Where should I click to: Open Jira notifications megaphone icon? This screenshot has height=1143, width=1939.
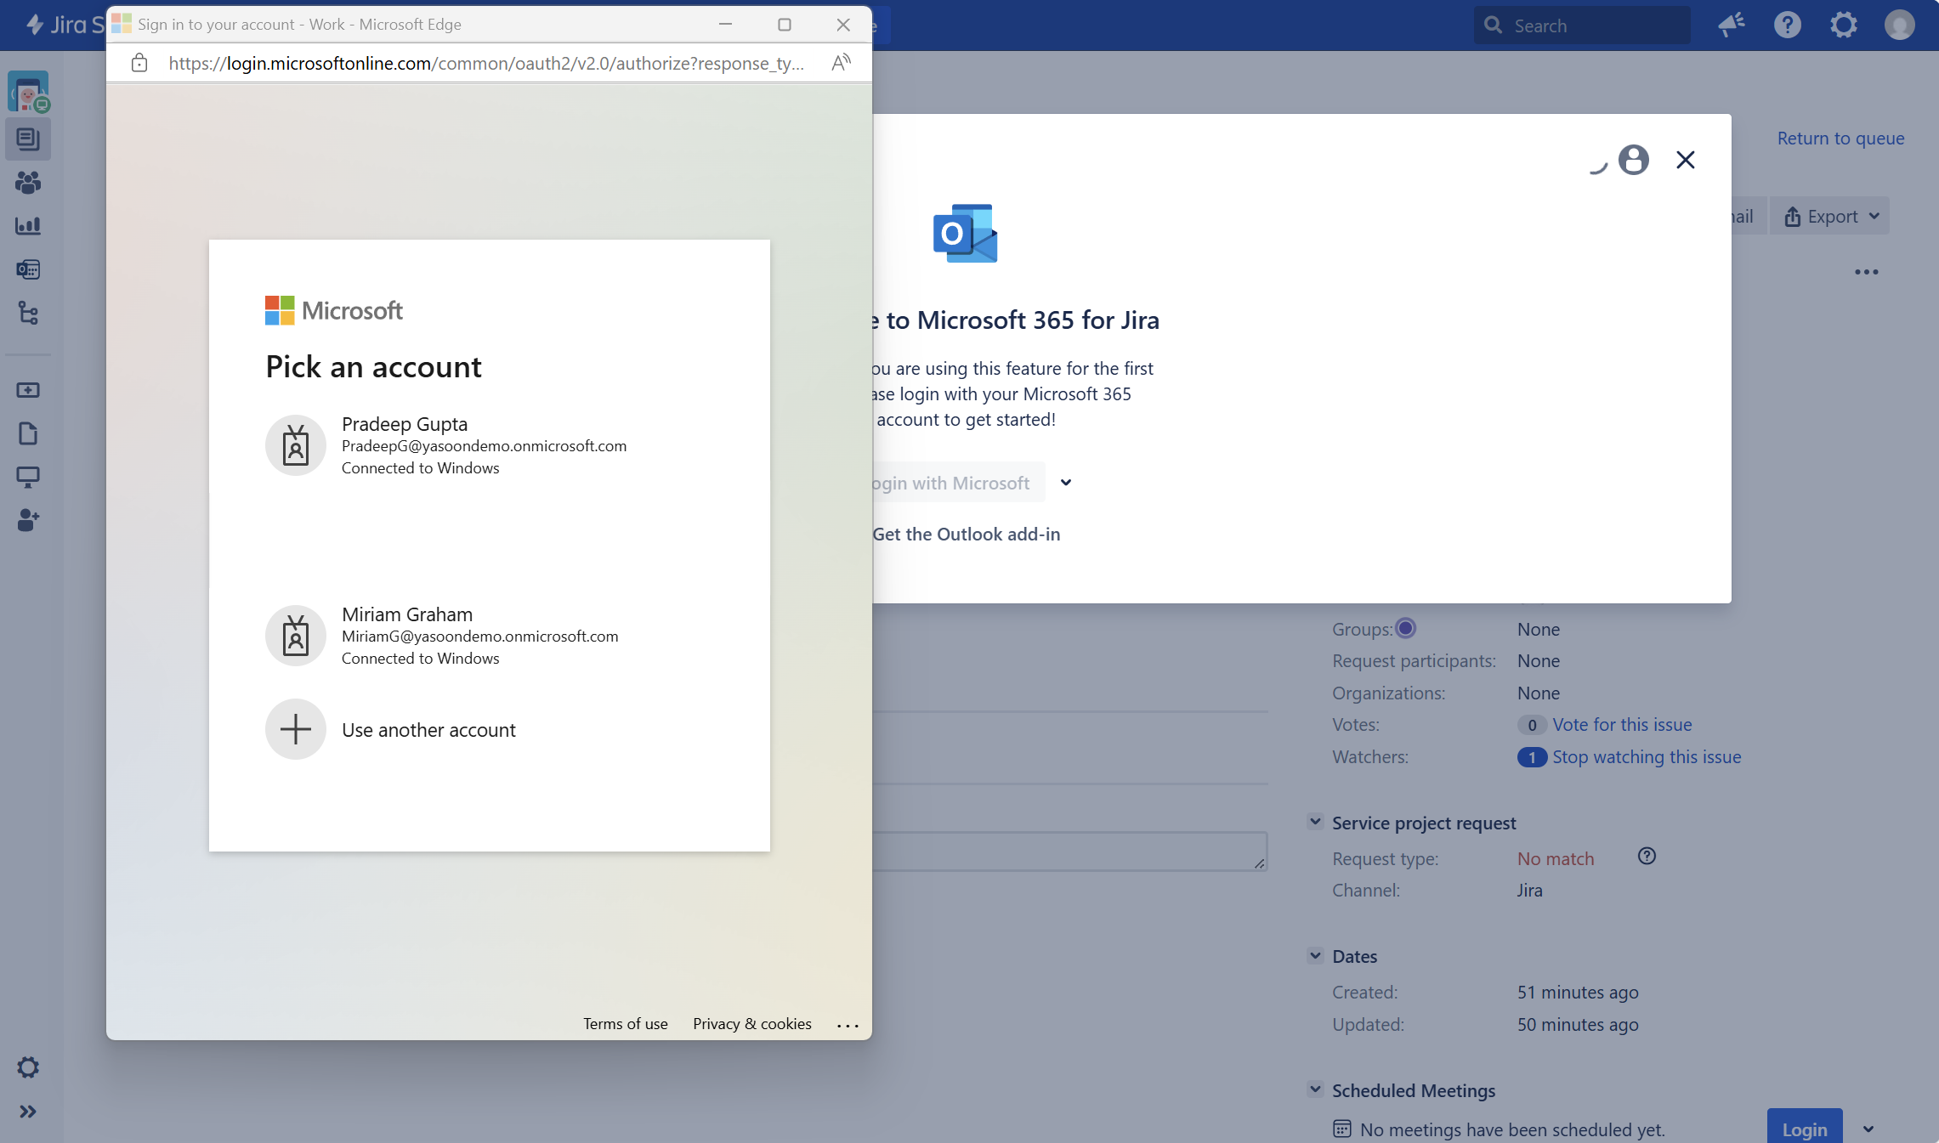tap(1731, 25)
